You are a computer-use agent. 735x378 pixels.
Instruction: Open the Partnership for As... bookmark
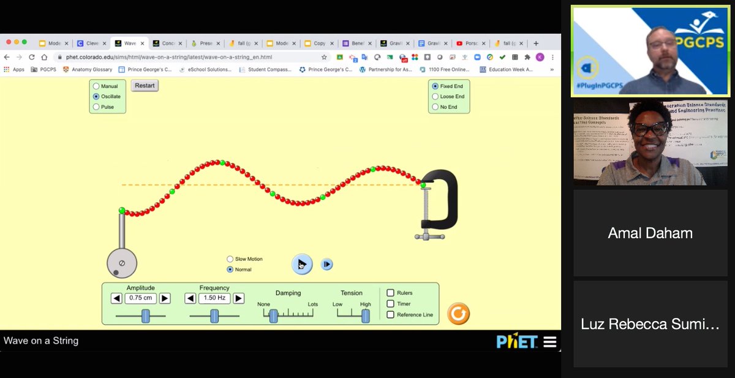[x=386, y=69]
